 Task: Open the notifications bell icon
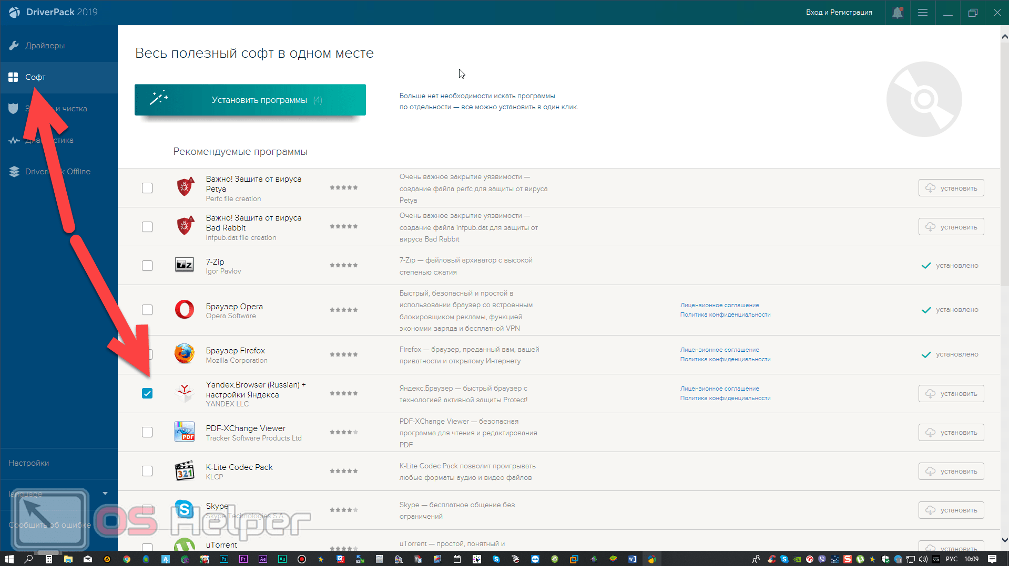(897, 13)
